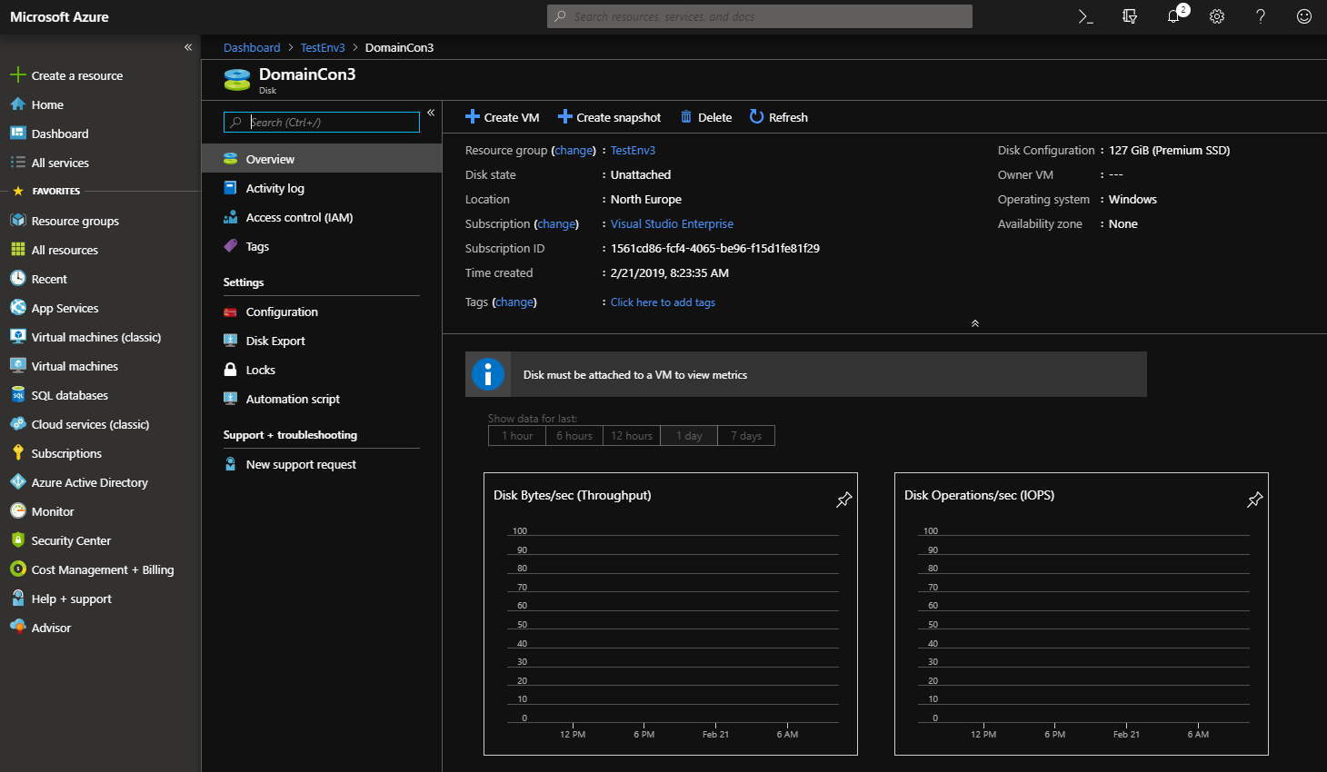Viewport: 1327px width, 772px height.
Task: Select the 6 hours time range
Action: coord(574,436)
